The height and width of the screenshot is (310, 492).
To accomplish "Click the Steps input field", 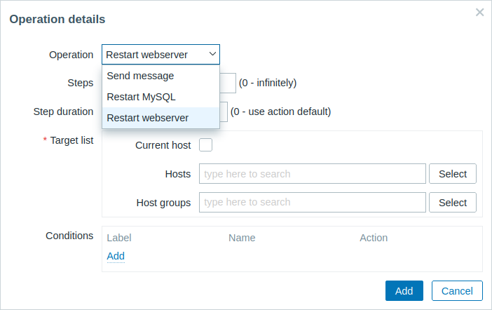I will click(228, 83).
